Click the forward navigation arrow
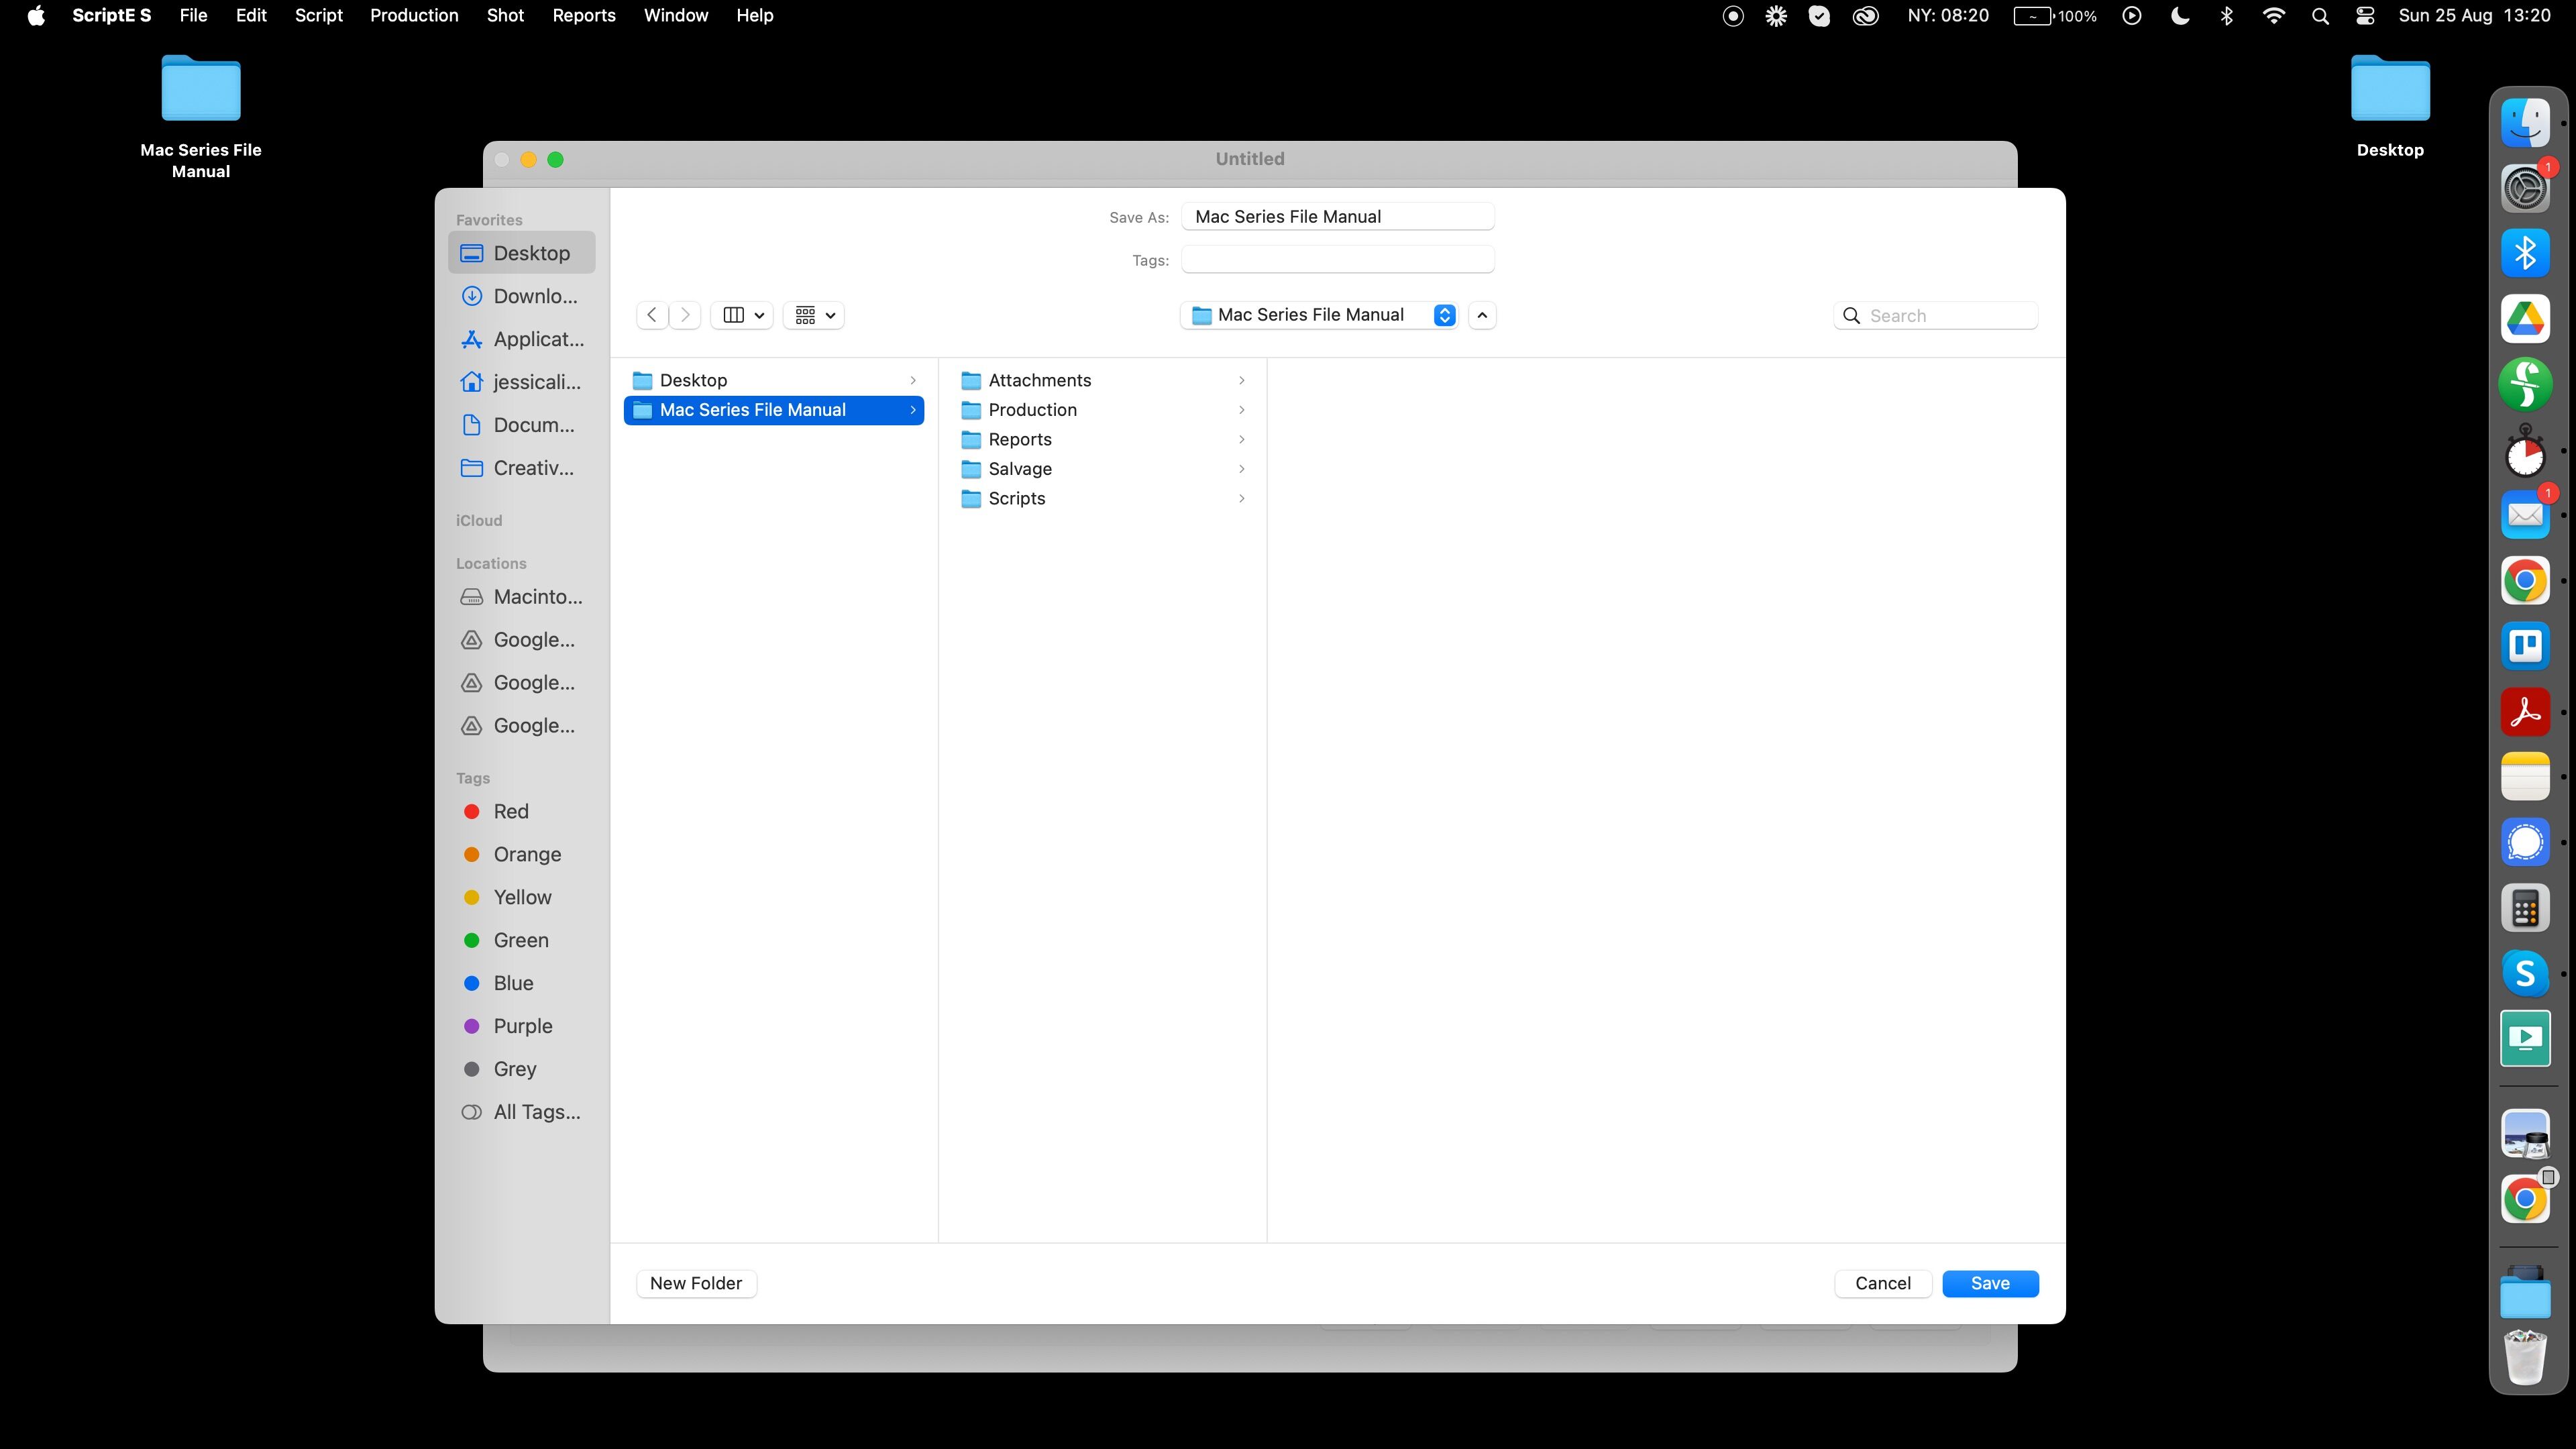 [685, 315]
